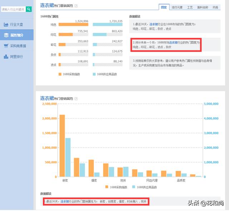Click the green search magnifier button
Image resolution: width=229 pixels, height=211 pixels.
pyautogui.click(x=29, y=9)
